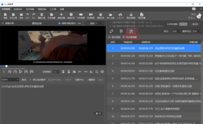Toggle the 原文选词翻译 checkbox
203x124 pixels.
click(30, 80)
